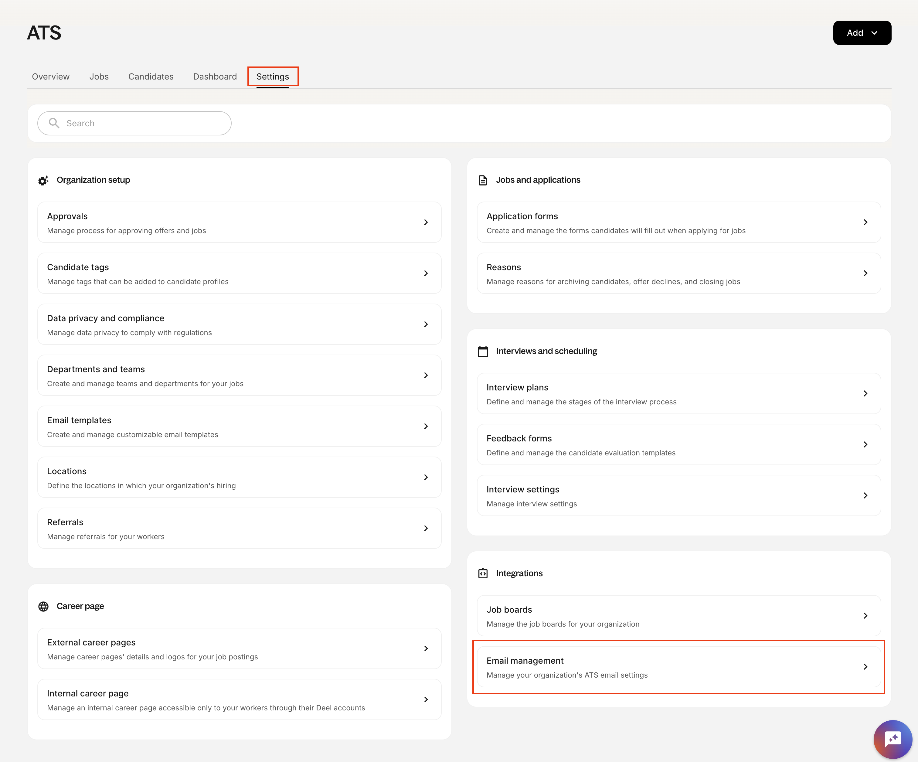Click the Jobs and applications document icon
Image resolution: width=918 pixels, height=762 pixels.
coord(483,180)
